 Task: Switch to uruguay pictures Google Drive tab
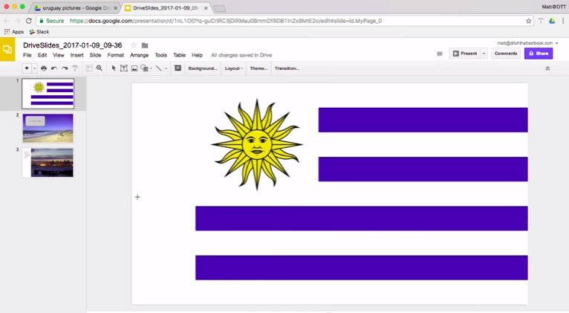pyautogui.click(x=74, y=8)
